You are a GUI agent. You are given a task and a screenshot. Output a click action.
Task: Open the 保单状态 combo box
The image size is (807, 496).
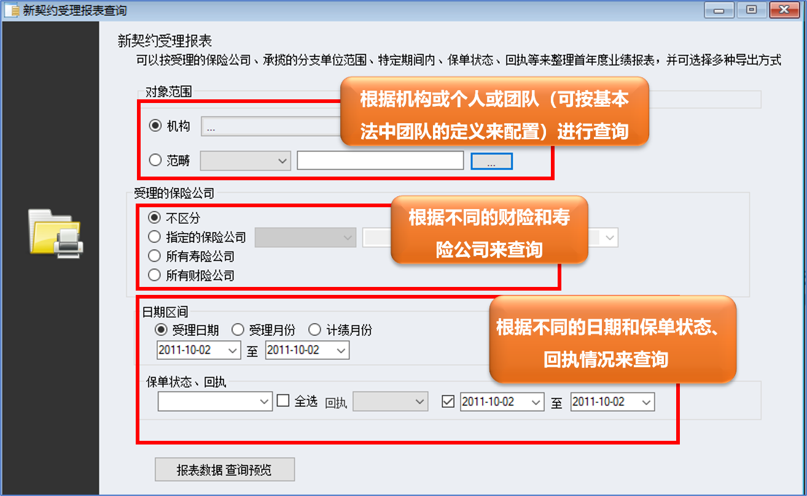click(x=215, y=402)
